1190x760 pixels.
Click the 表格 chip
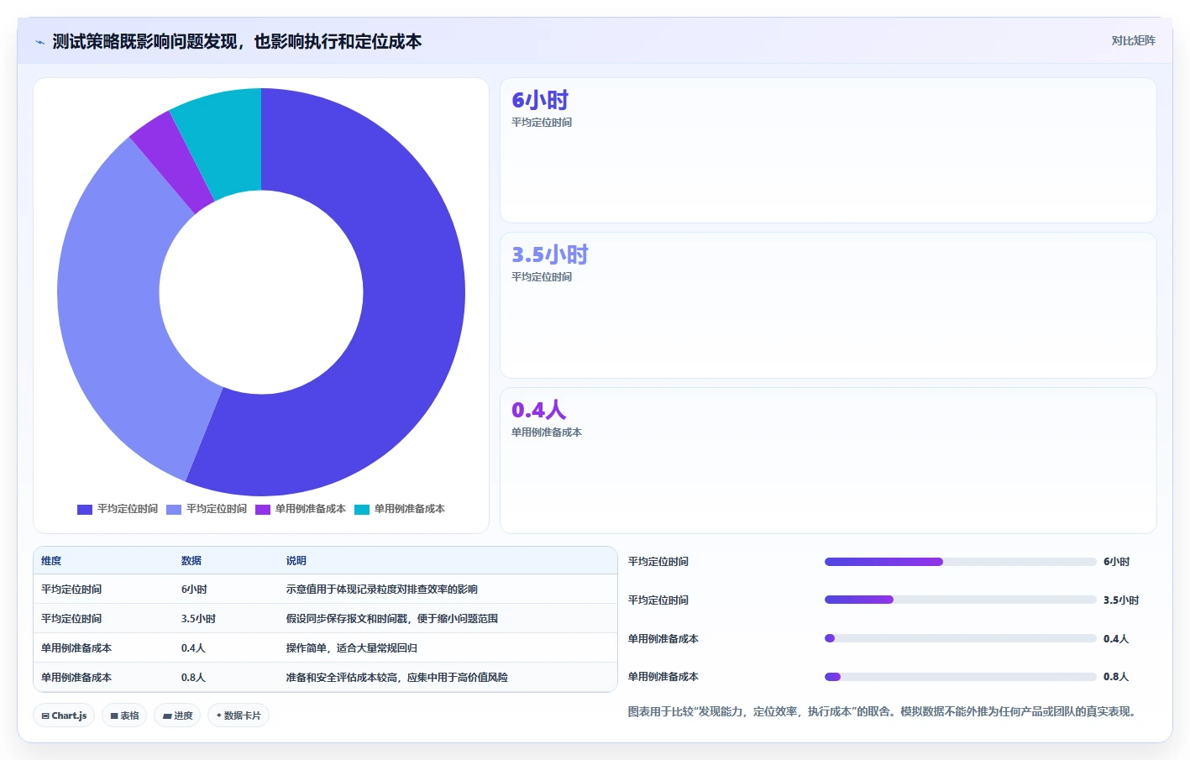point(124,715)
